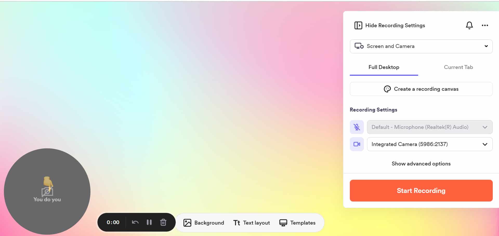Click the Background image icon
The height and width of the screenshot is (236, 499).
click(x=187, y=223)
